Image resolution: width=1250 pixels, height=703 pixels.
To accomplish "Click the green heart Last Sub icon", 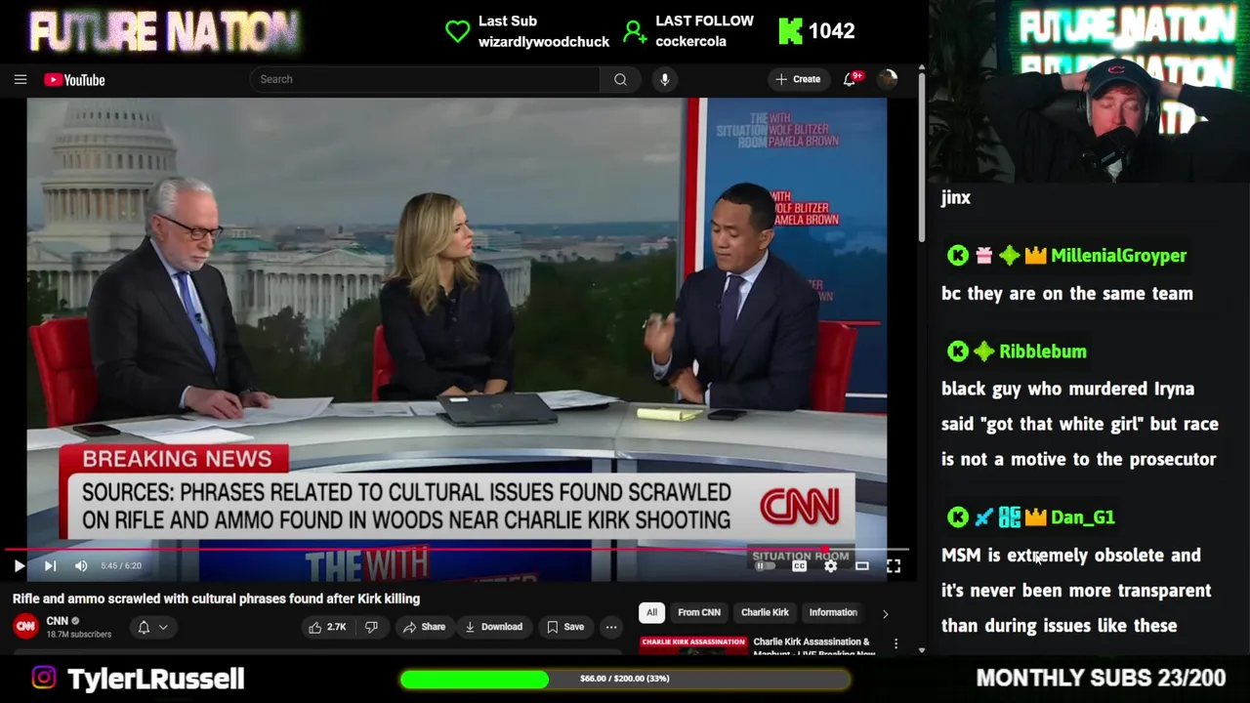I will (457, 31).
